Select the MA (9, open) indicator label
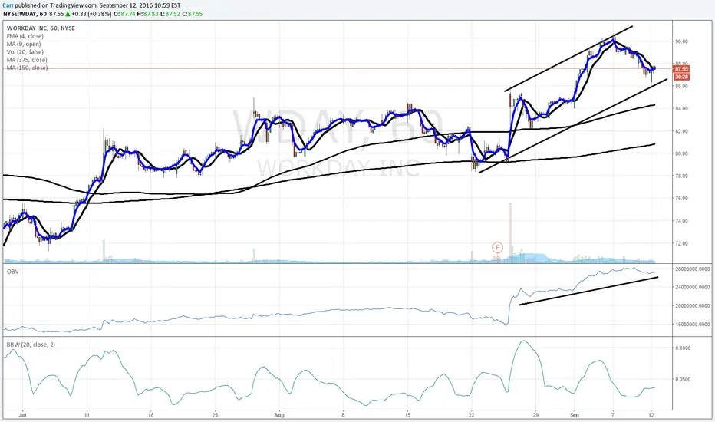 24,45
